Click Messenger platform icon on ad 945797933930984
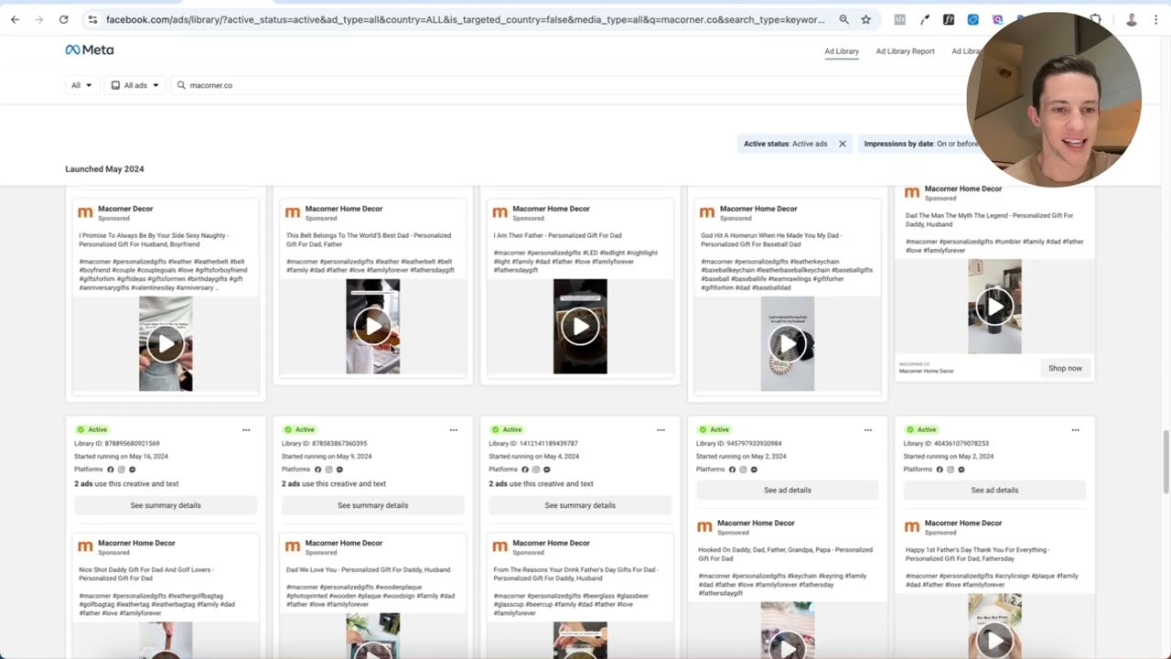The image size is (1171, 659). (754, 470)
